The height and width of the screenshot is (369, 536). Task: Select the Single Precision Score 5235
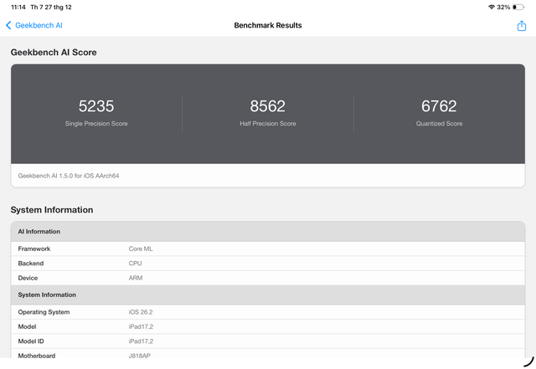[96, 106]
